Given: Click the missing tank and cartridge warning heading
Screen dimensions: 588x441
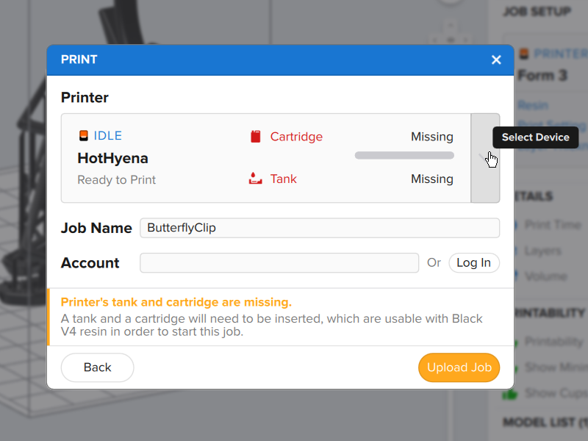Looking at the screenshot, I should tap(176, 302).
